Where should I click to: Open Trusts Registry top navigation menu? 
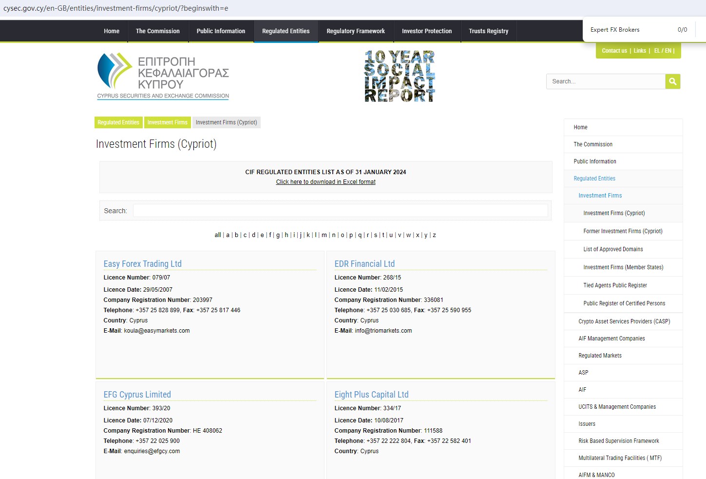[x=489, y=31]
